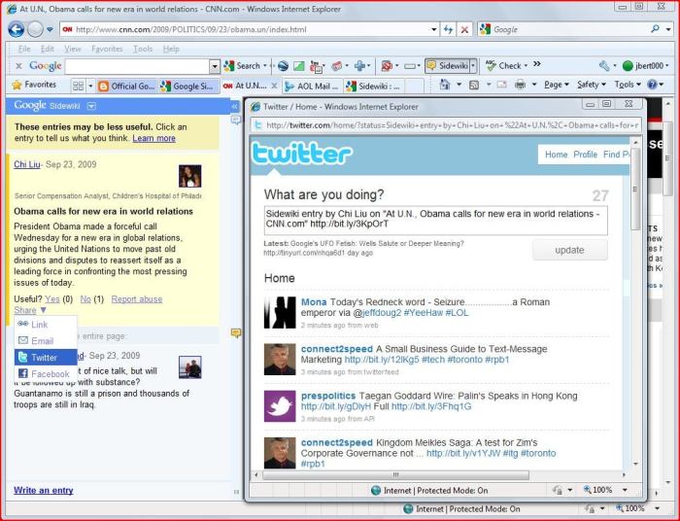Click the Report abuse link
Viewport: 680px width, 521px height.
(137, 298)
